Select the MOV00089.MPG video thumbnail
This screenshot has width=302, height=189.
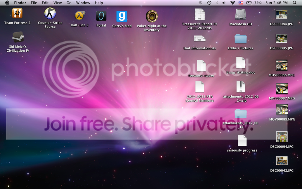click(x=282, y=110)
